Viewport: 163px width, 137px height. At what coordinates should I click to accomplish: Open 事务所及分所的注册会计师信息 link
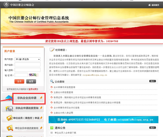[87, 102]
